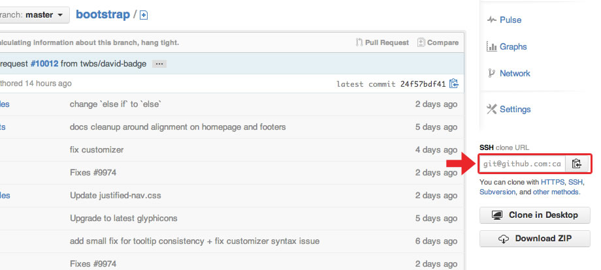Click Clone in Desktop button
601x270 pixels.
click(x=534, y=215)
